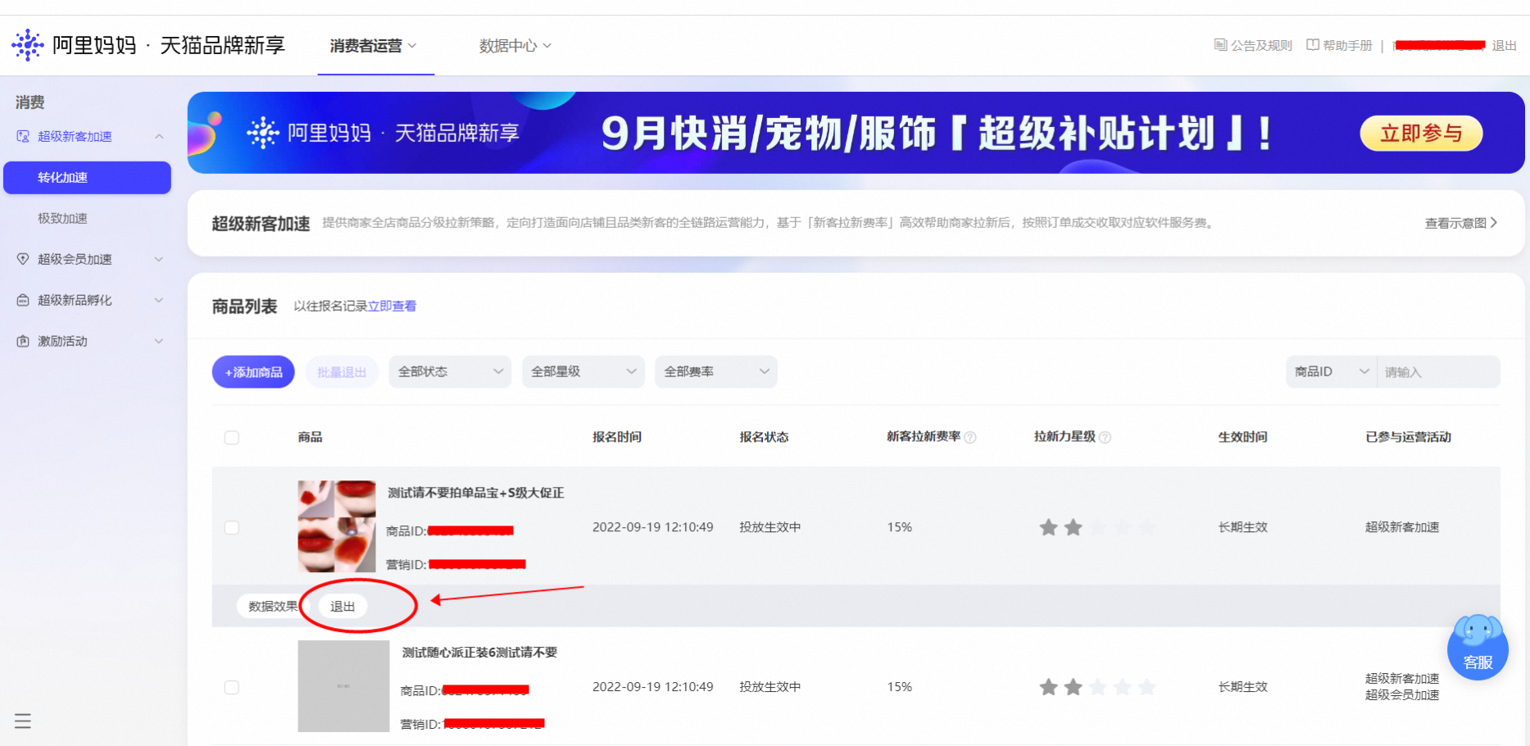Toggle the select-all checkbox in table header
The image size is (1530, 746).
pyautogui.click(x=232, y=438)
